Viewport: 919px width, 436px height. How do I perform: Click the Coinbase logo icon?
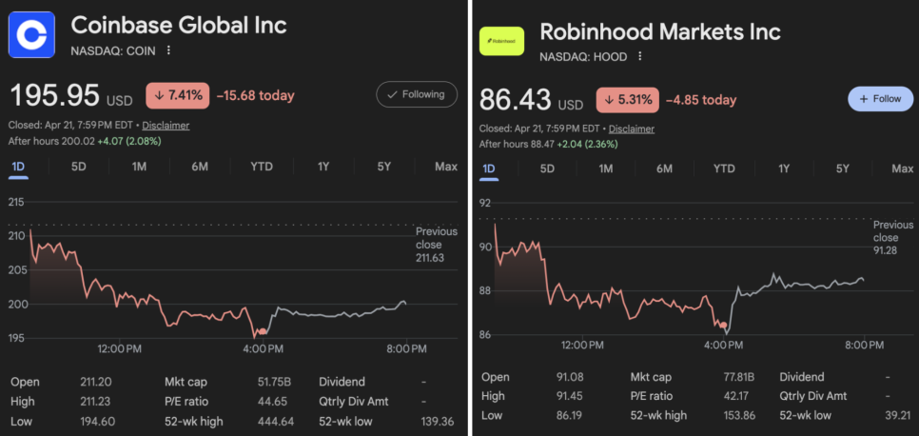[32, 36]
